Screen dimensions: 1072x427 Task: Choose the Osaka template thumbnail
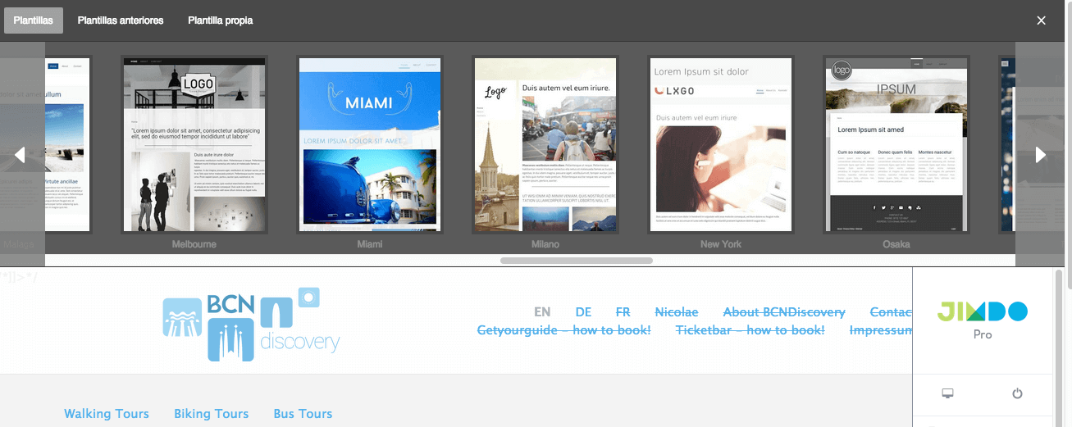pyautogui.click(x=896, y=144)
